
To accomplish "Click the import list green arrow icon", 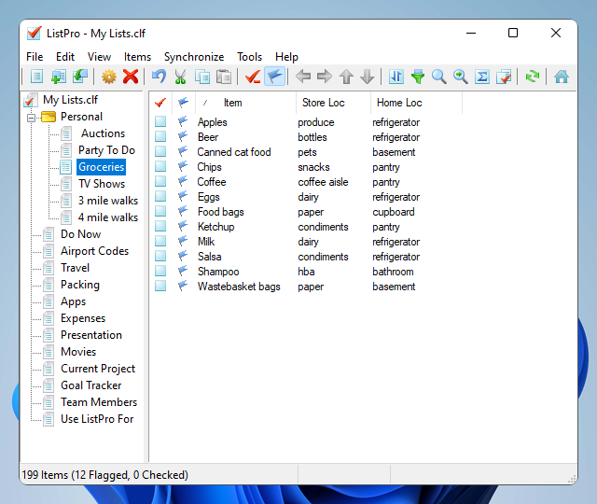I will pos(80,77).
